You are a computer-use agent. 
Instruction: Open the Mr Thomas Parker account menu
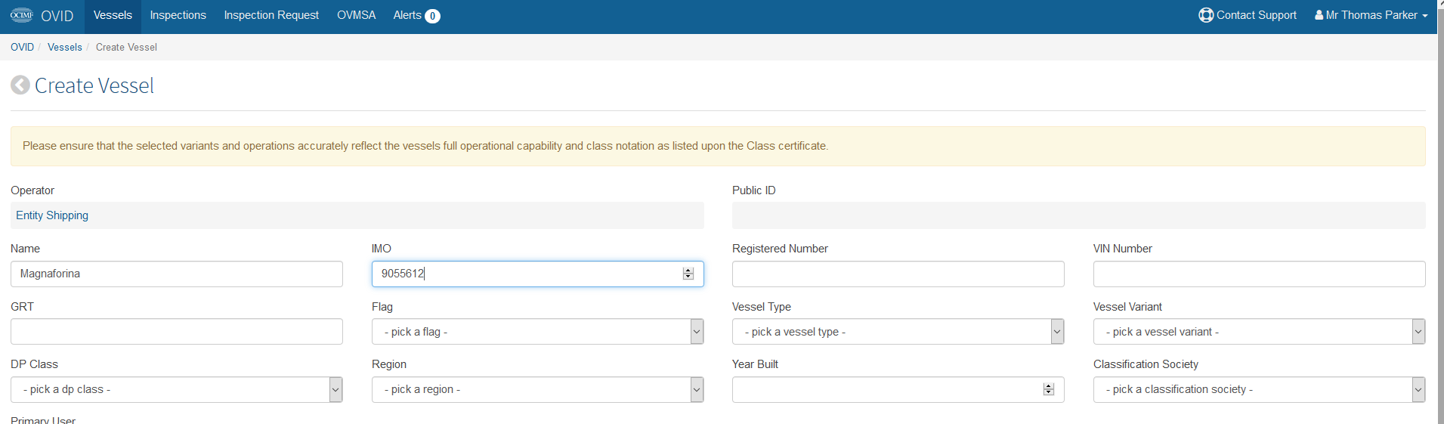pyautogui.click(x=1371, y=15)
